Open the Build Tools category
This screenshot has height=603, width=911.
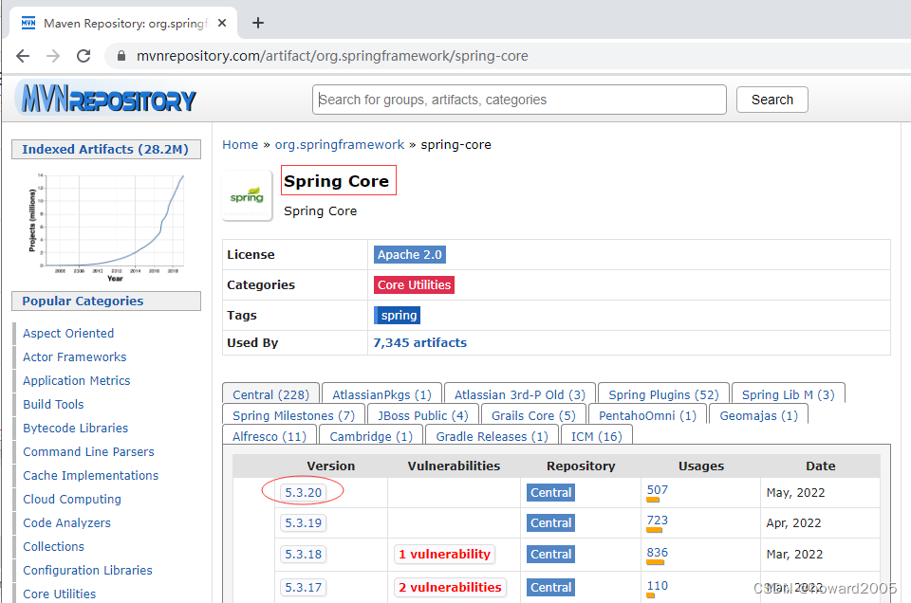pos(53,405)
